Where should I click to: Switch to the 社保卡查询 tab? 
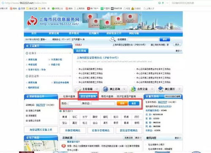(x=69, y=96)
